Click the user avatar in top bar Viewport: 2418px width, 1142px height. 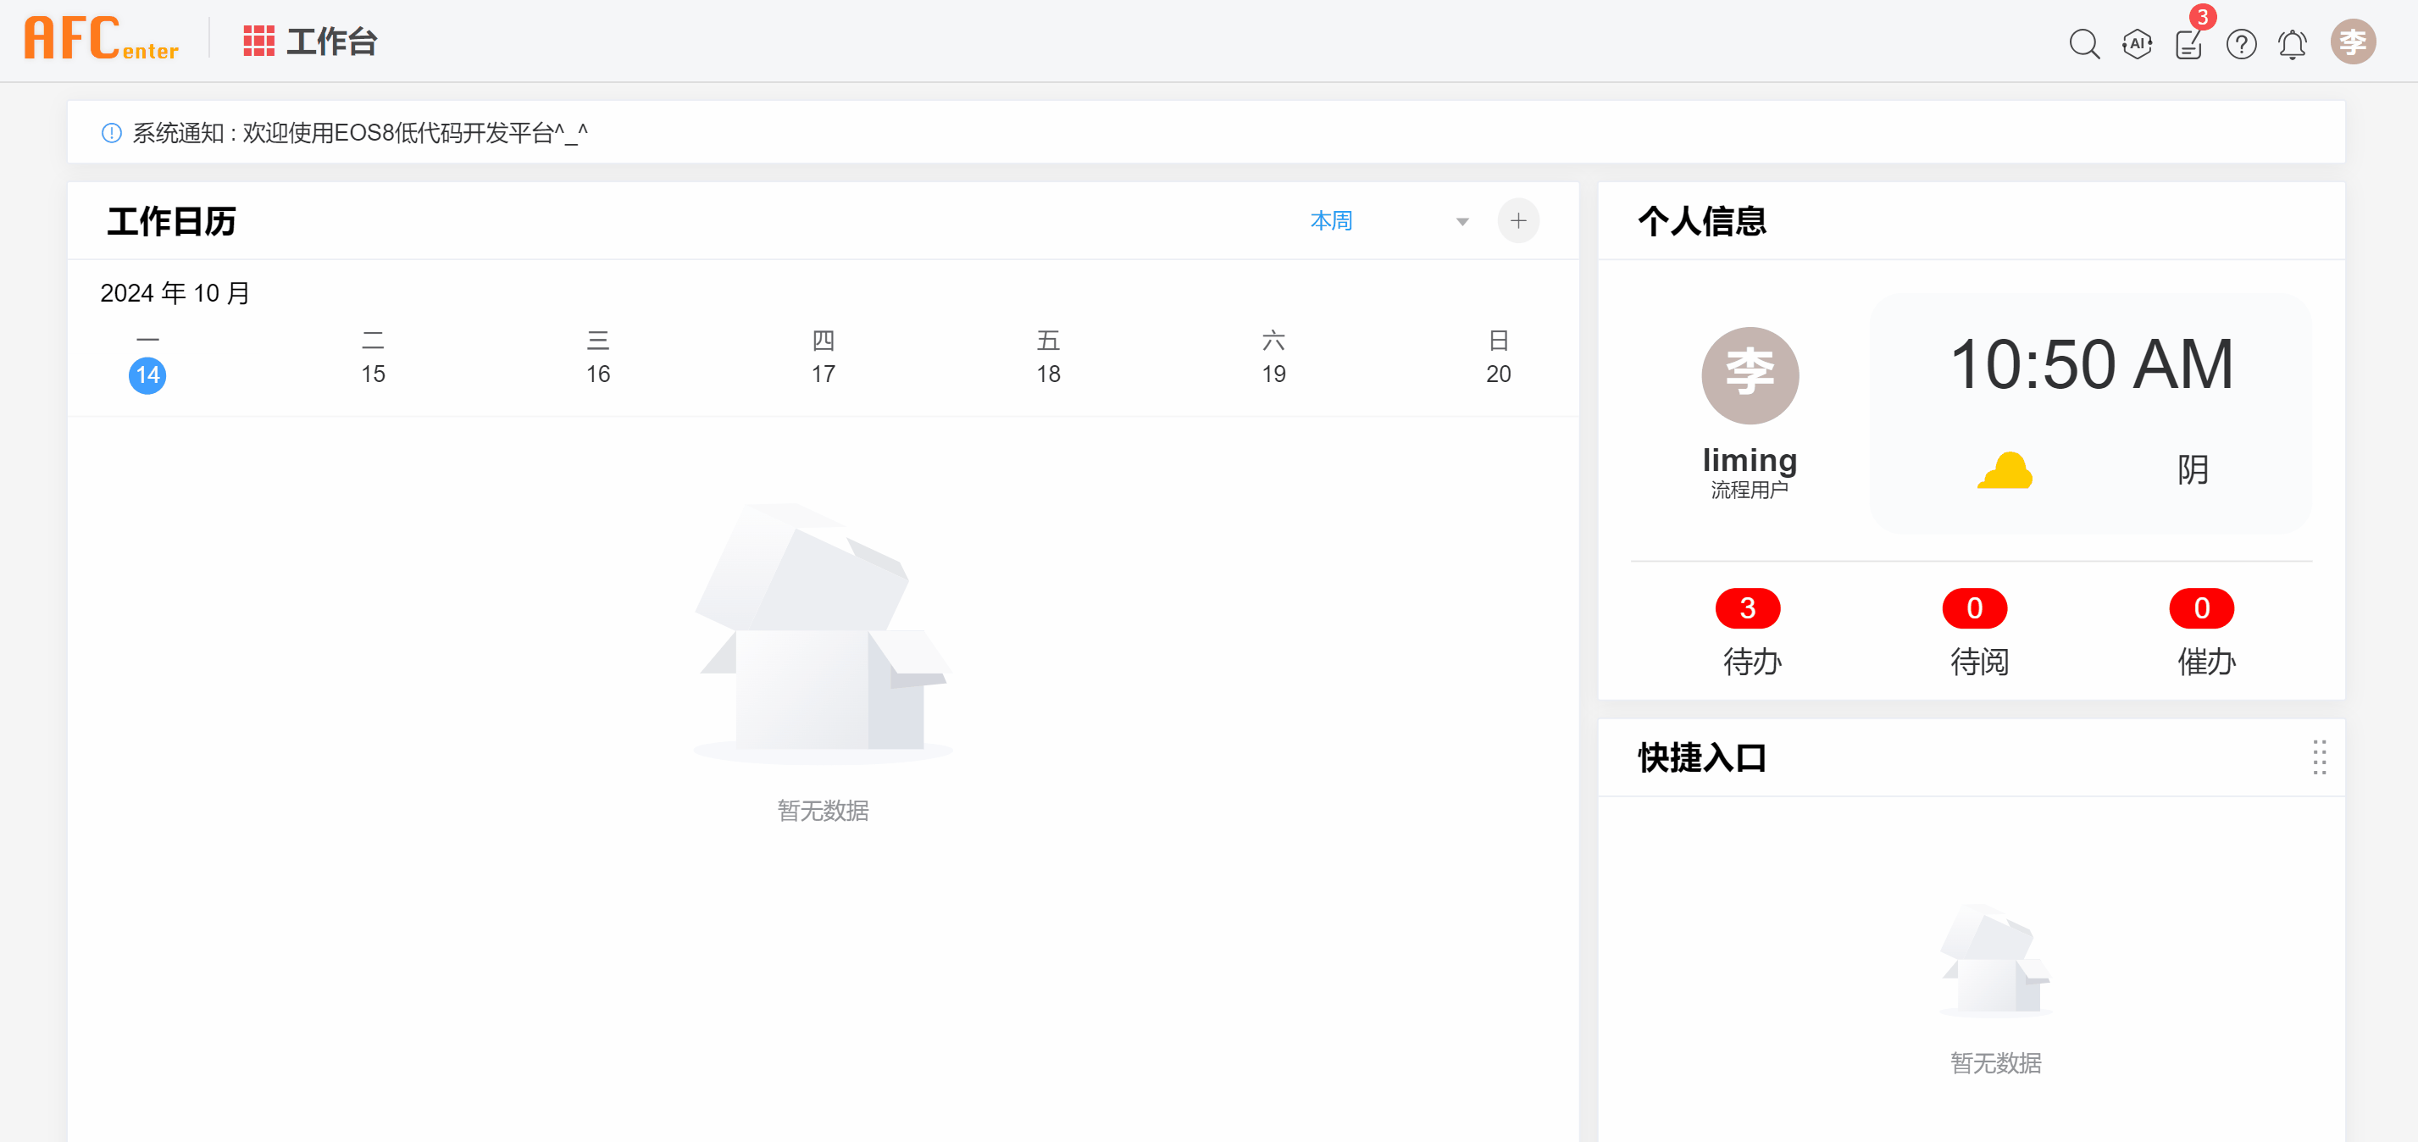click(x=2352, y=42)
